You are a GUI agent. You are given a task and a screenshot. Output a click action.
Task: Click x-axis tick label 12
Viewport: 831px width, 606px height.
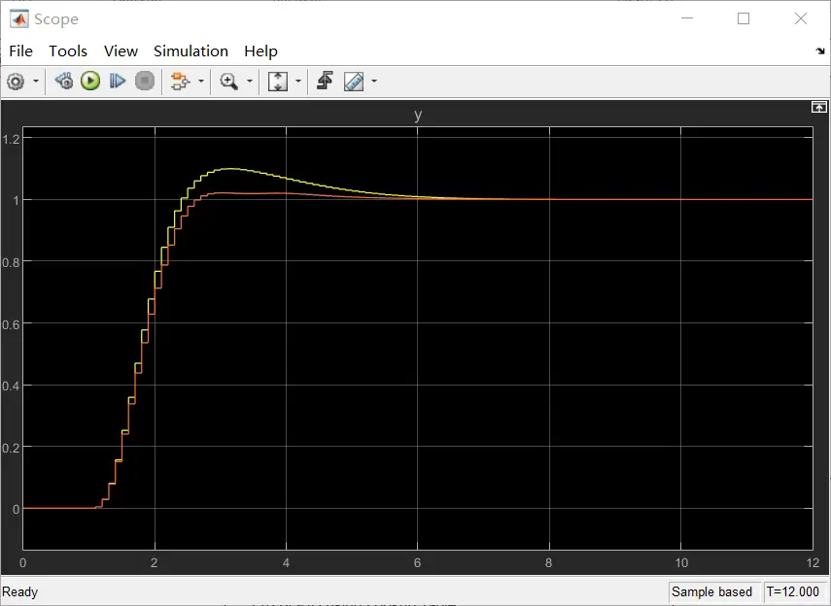(813, 562)
